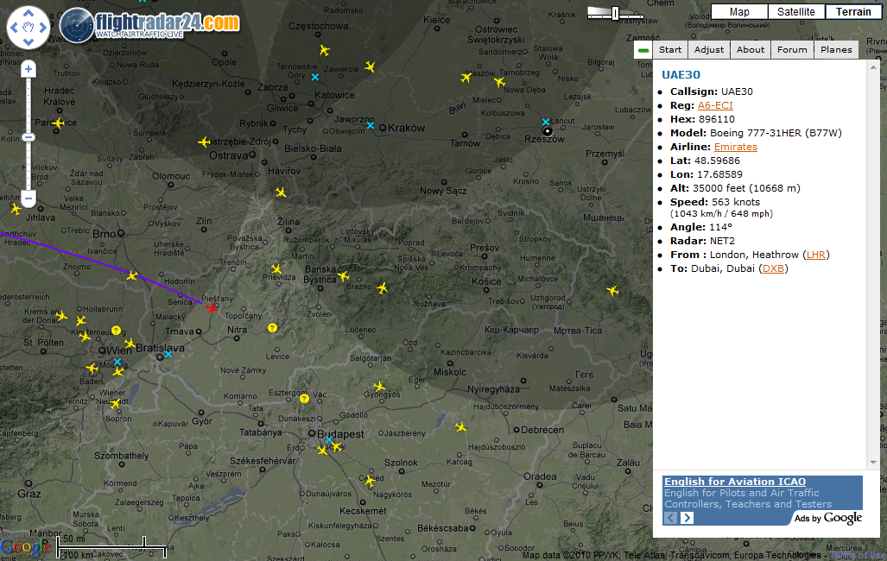The width and height of the screenshot is (887, 561).
Task: Select the Terrain map type
Action: pos(853,12)
